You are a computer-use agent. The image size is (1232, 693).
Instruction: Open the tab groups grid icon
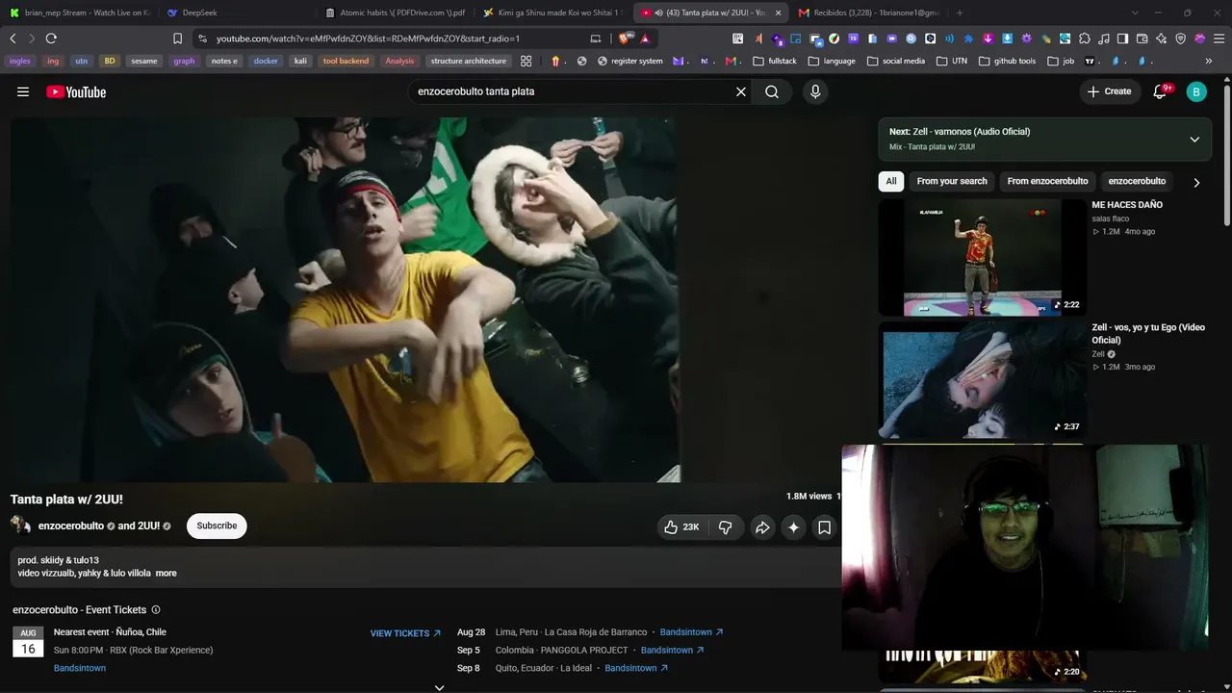coord(526,61)
